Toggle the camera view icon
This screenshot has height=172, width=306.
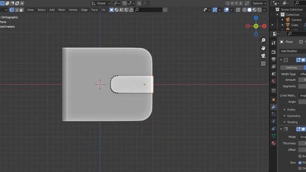pos(263,56)
